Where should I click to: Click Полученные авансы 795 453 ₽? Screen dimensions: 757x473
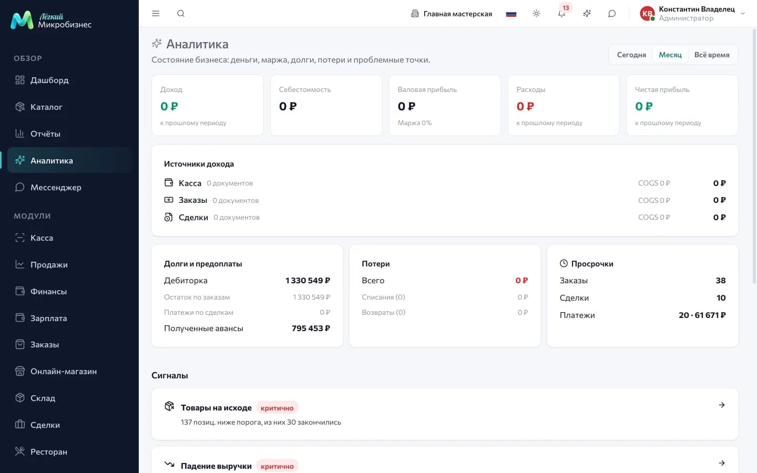click(311, 328)
